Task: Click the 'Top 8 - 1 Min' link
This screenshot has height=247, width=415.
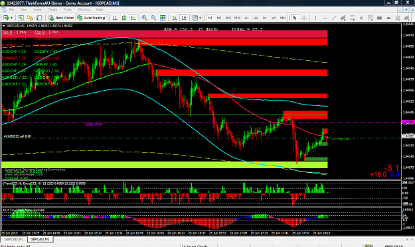Action: [x=14, y=32]
